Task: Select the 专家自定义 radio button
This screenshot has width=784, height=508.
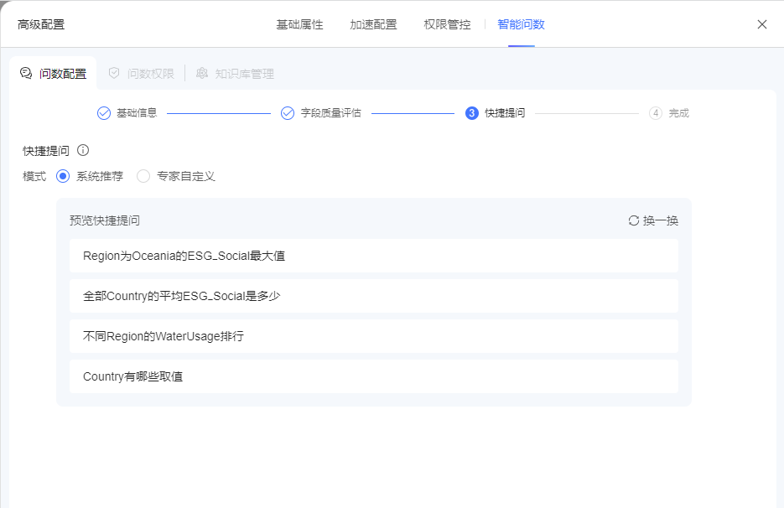Action: (x=143, y=176)
